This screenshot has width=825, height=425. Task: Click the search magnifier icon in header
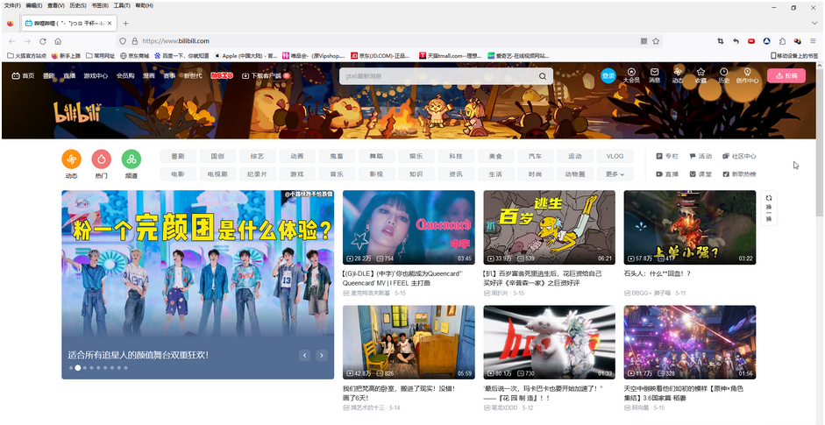[x=543, y=76]
